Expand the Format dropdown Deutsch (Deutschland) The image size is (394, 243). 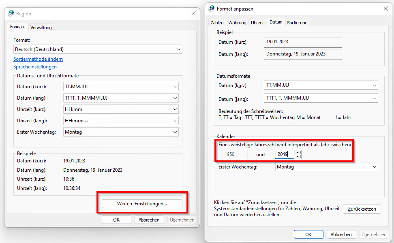[x=97, y=49]
